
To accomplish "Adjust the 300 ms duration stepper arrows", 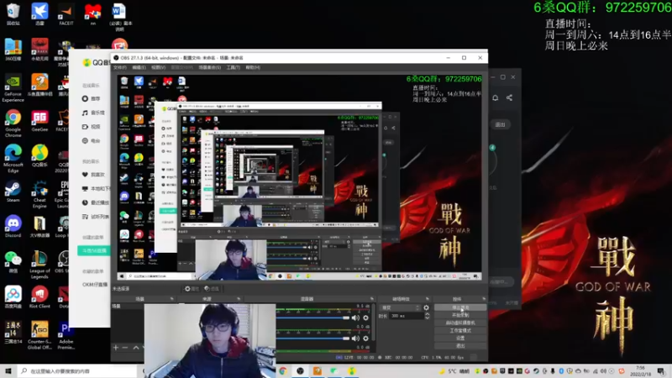I will 427,316.
